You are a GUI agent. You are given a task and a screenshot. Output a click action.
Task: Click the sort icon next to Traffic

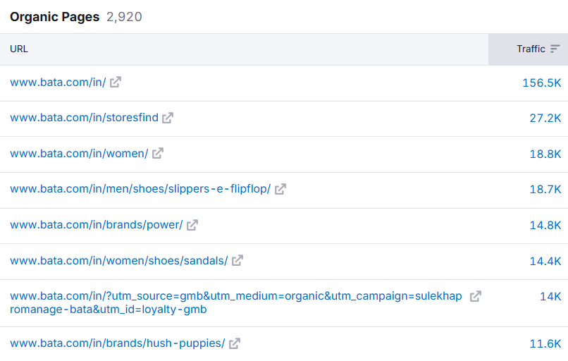point(555,49)
